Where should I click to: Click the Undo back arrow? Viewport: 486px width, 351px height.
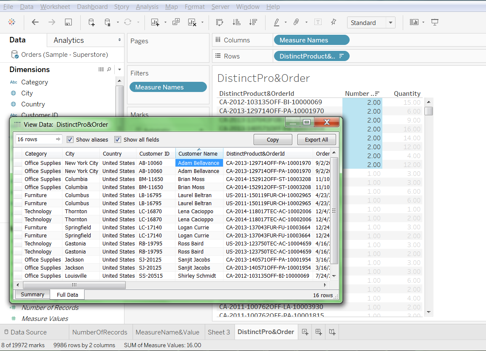click(35, 22)
